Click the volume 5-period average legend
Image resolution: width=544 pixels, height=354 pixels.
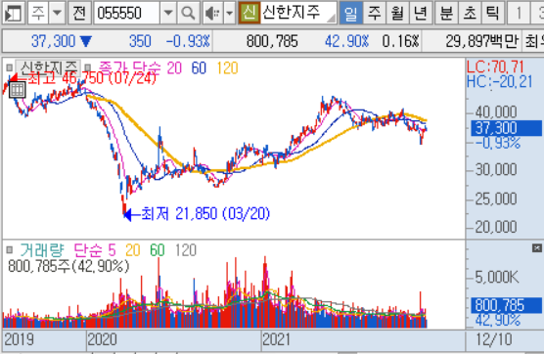pyautogui.click(x=112, y=250)
